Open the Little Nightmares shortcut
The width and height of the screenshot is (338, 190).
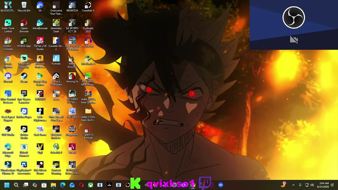click(40, 115)
